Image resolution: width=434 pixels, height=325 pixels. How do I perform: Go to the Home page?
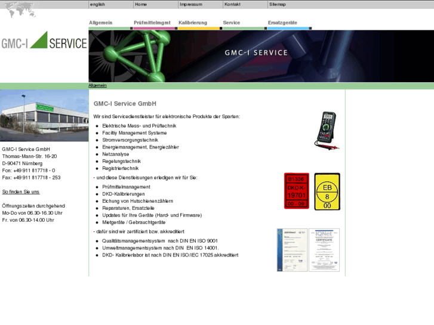(x=141, y=4)
